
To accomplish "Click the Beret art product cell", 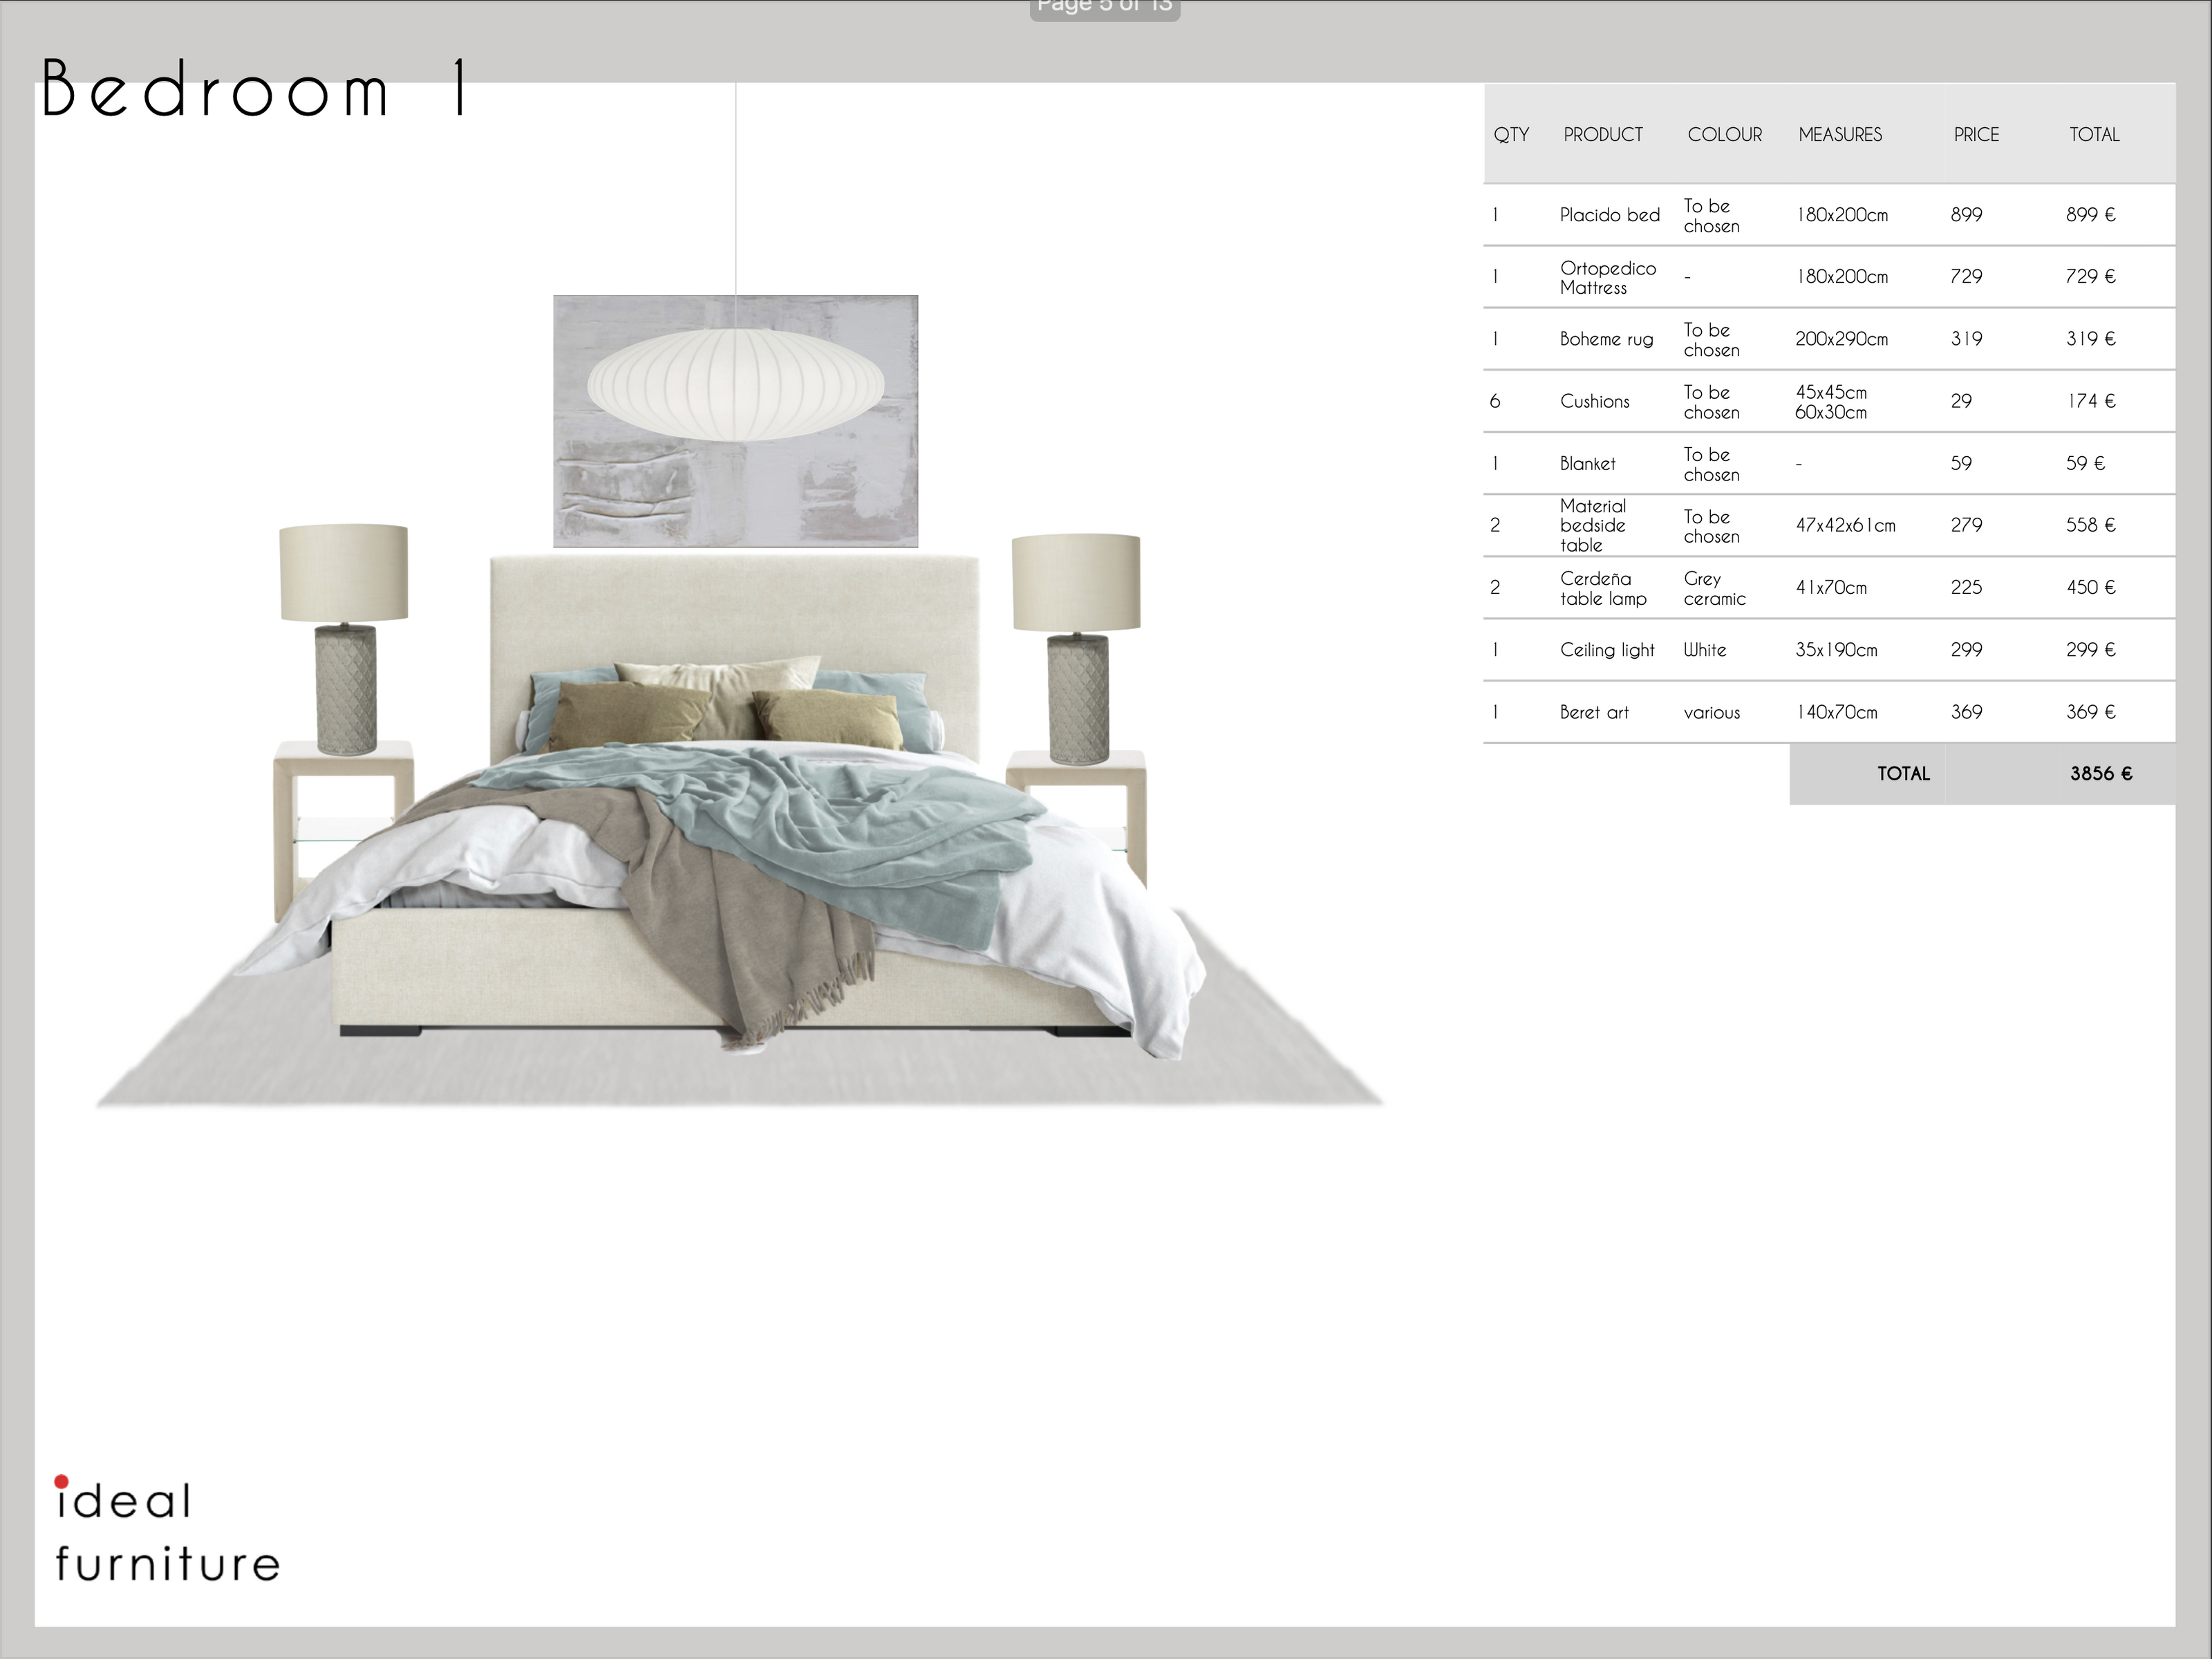I will (x=1594, y=712).
